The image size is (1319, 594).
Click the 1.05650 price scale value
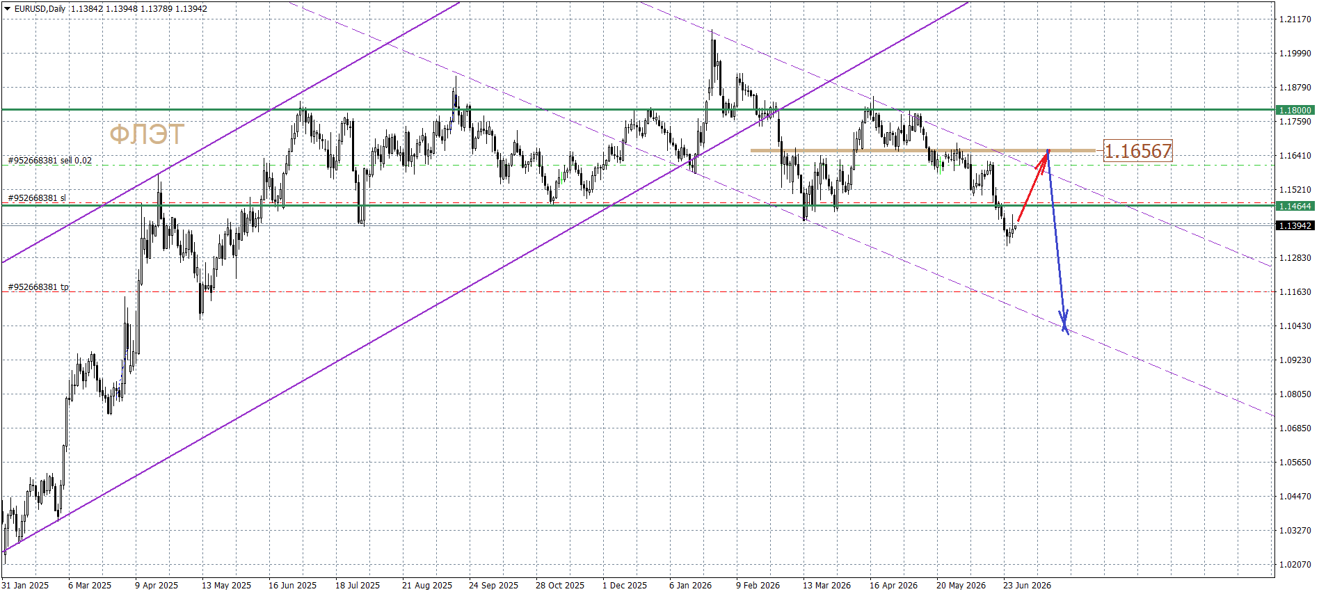1295,463
